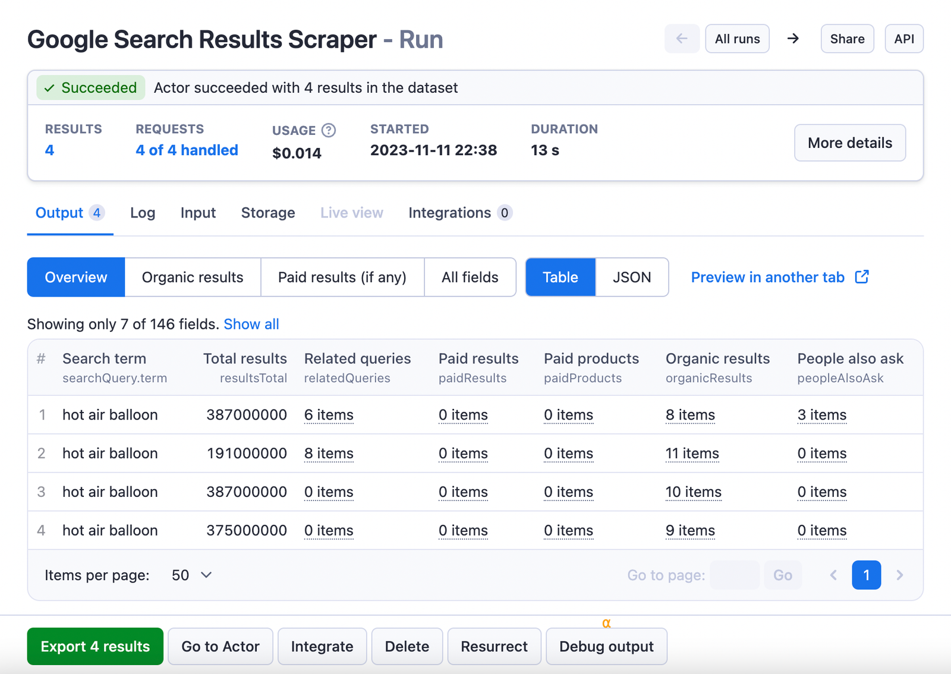Resurrect the finished run

pos(494,646)
